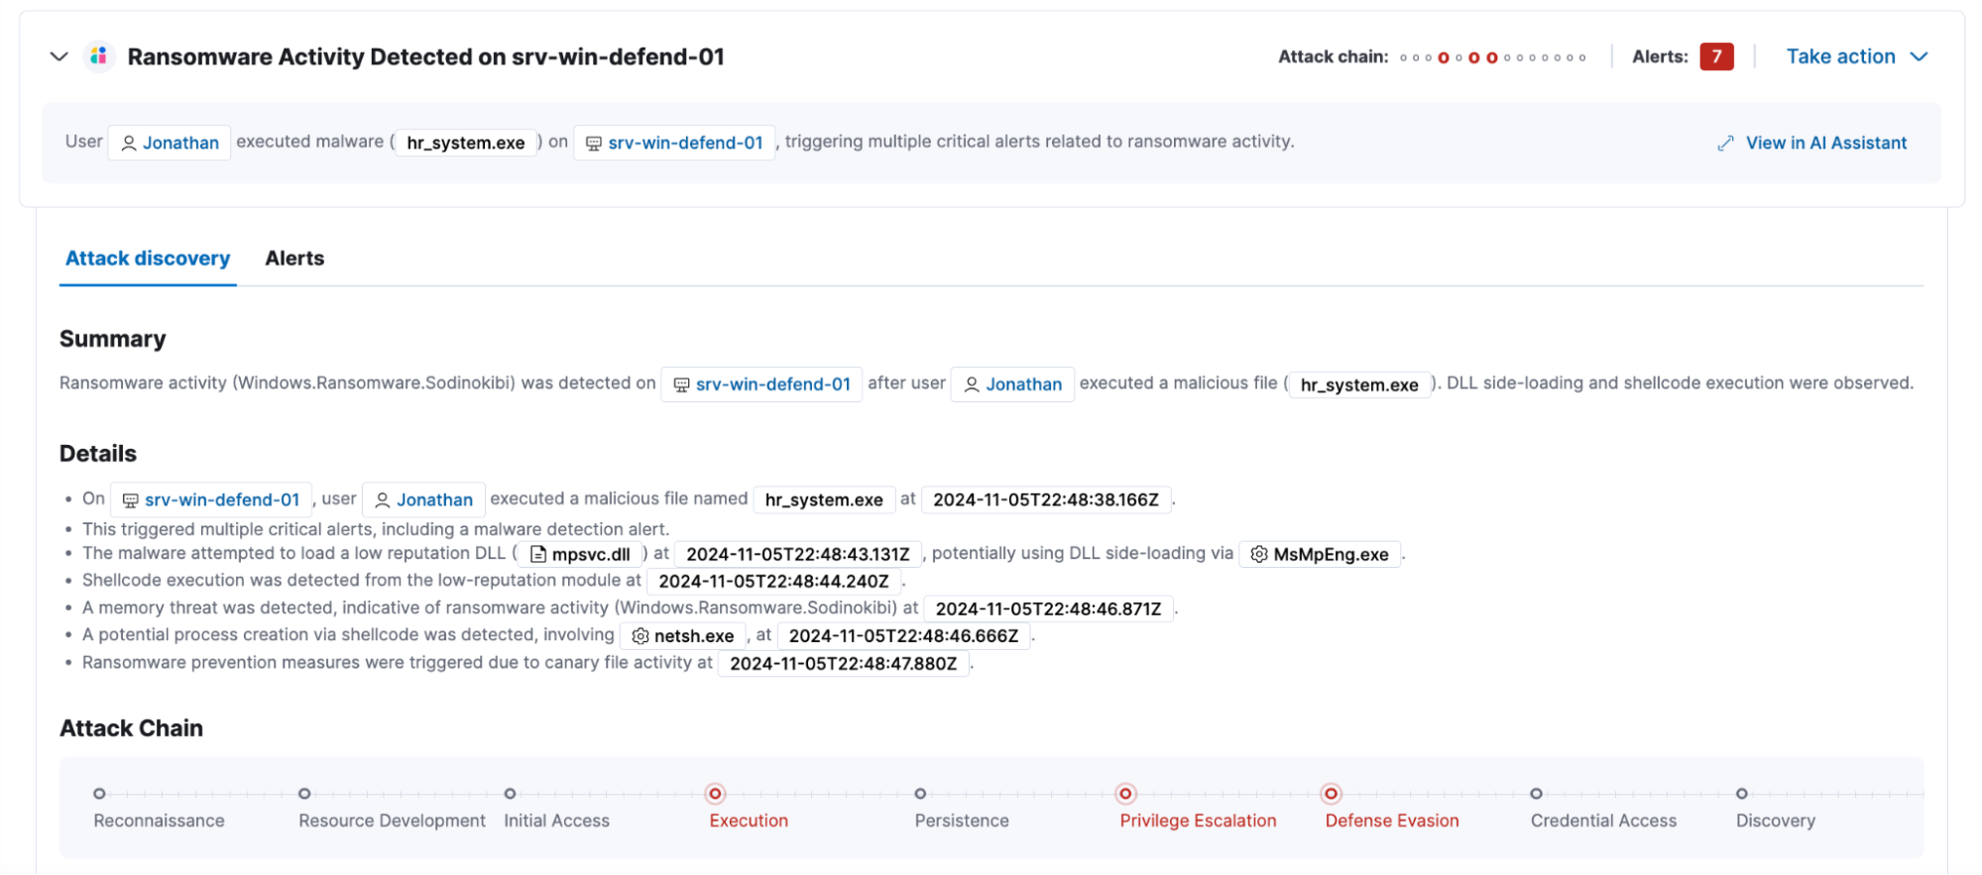Click the mini attack chain dots in header

click(1492, 57)
